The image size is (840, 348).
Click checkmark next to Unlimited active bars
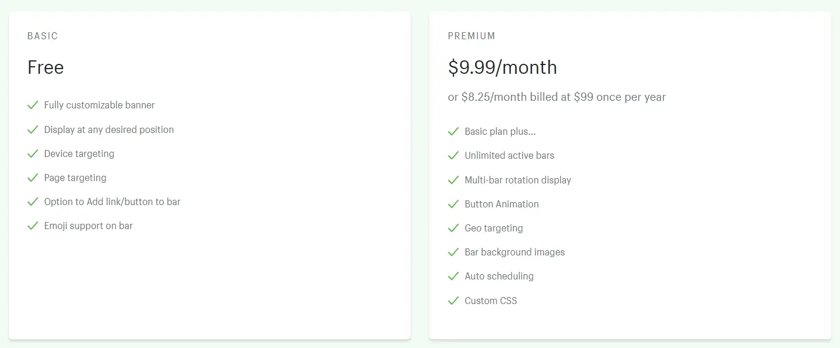point(453,156)
